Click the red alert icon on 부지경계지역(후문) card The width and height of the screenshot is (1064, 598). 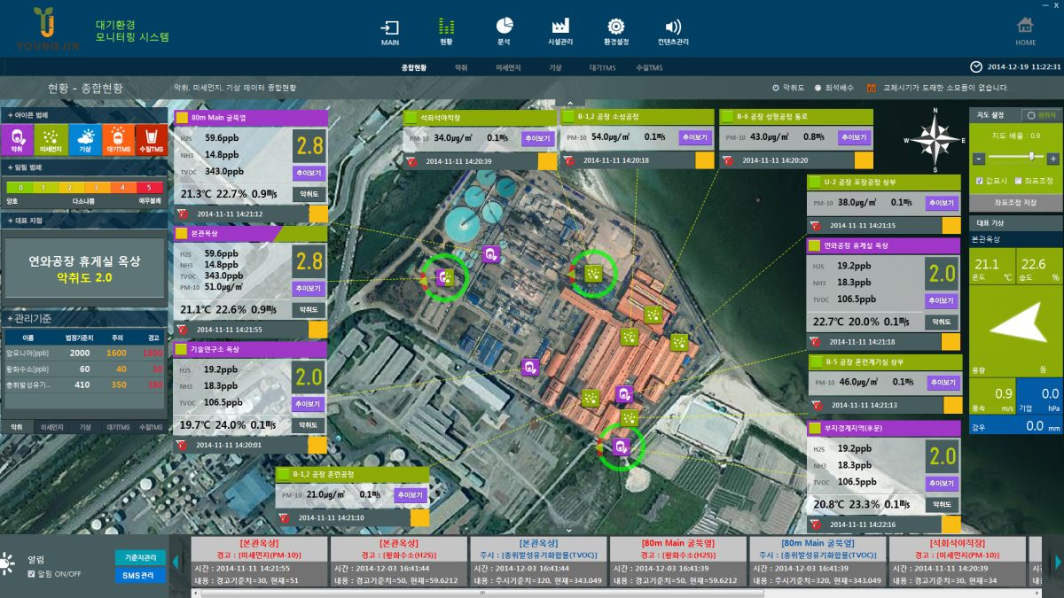(x=816, y=524)
